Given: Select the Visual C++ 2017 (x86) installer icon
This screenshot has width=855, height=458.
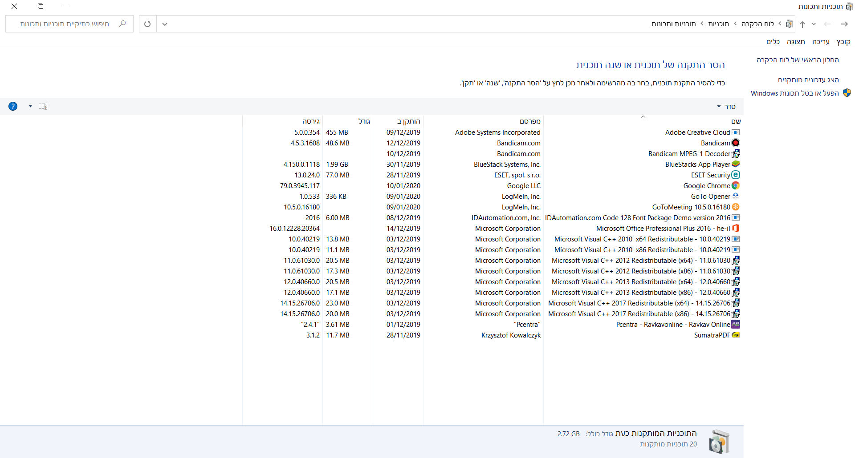Looking at the screenshot, I should pyautogui.click(x=736, y=313).
